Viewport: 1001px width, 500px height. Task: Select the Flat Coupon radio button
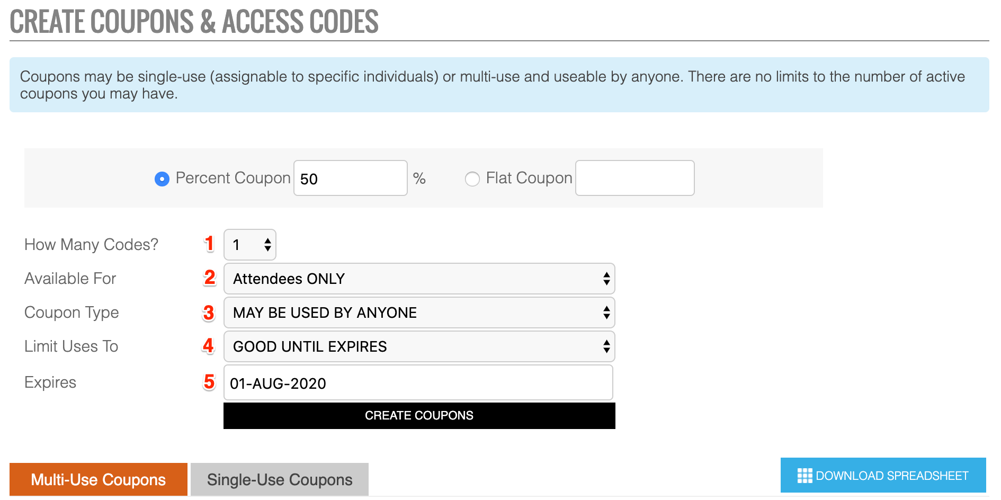point(472,179)
